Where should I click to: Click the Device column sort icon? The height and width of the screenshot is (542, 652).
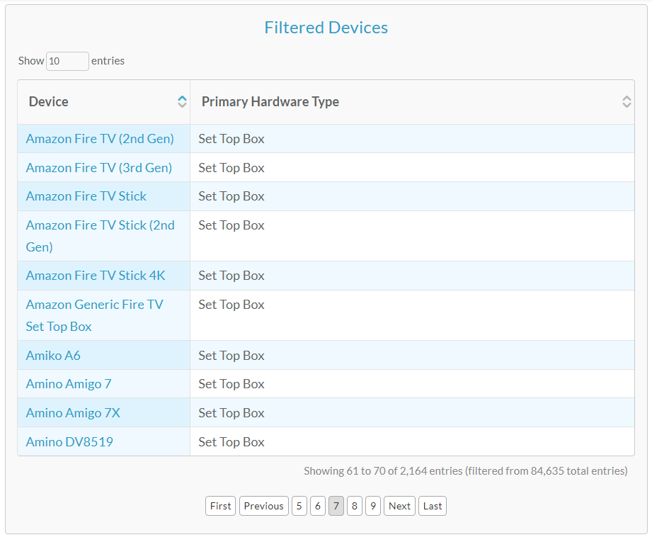click(x=182, y=102)
